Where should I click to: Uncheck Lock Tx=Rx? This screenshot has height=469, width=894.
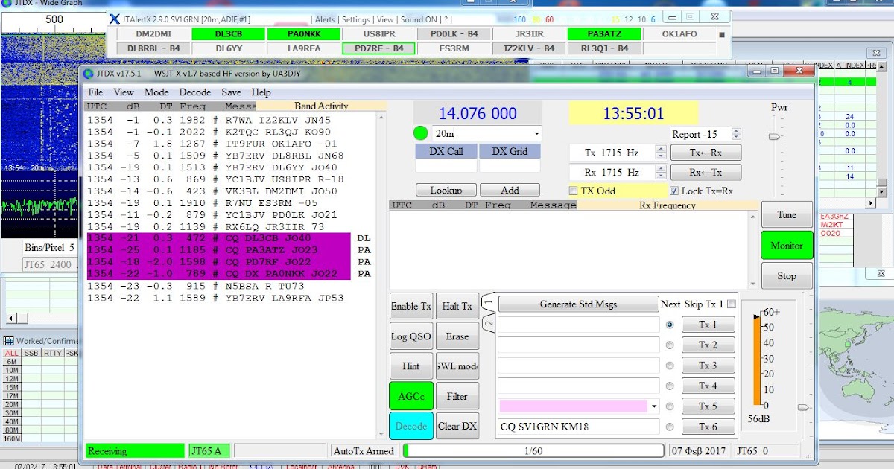(x=675, y=190)
